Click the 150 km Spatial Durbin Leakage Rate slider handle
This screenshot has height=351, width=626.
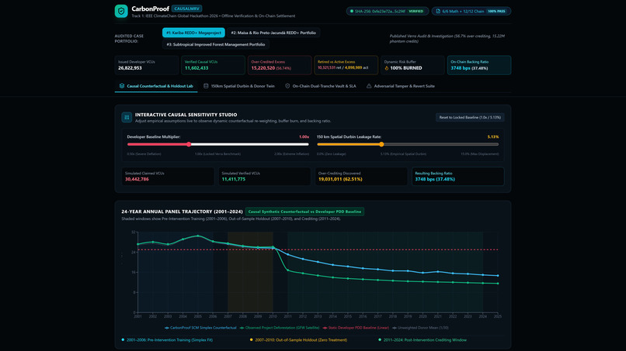tap(381, 144)
